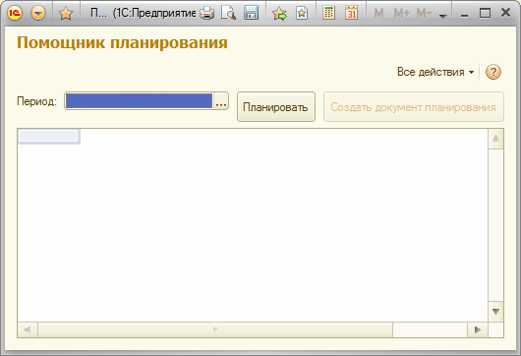Click the Favorites star icon in title bar
521x356 pixels.
coord(66,14)
